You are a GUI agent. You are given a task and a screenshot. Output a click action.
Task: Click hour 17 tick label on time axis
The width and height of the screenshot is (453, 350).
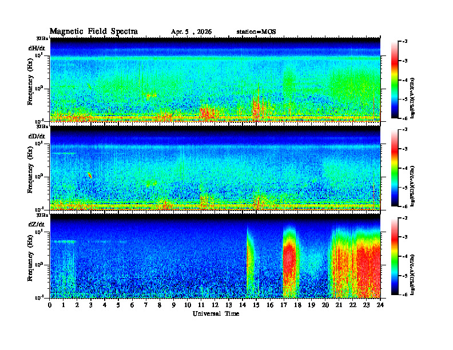pos(284,305)
